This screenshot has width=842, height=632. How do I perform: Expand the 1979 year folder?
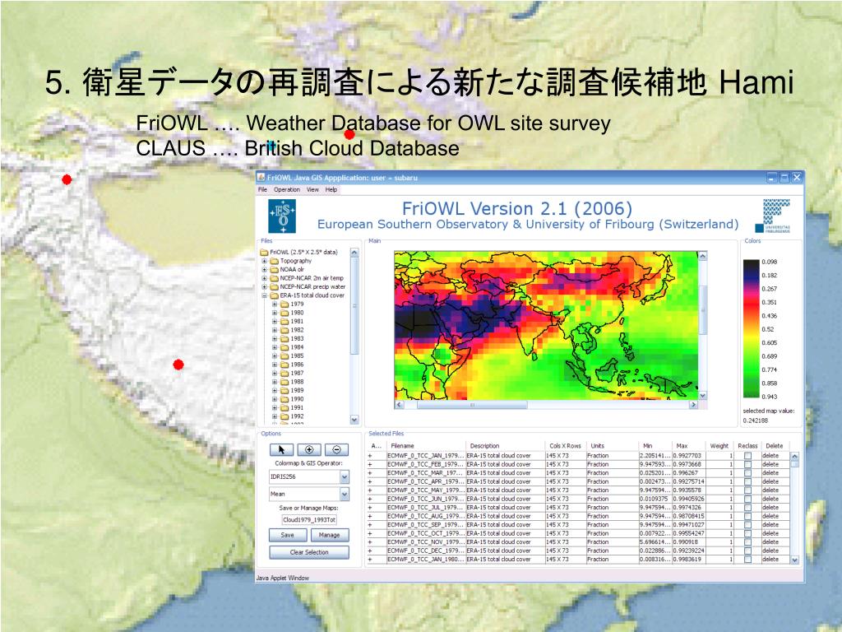275,304
